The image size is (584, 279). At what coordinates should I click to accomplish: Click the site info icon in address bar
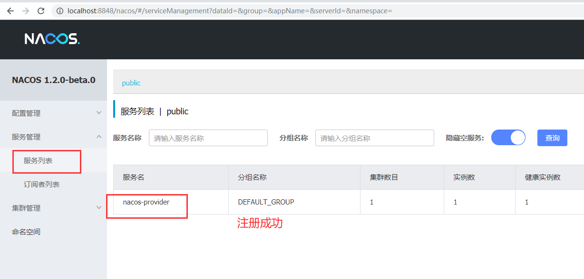[60, 10]
